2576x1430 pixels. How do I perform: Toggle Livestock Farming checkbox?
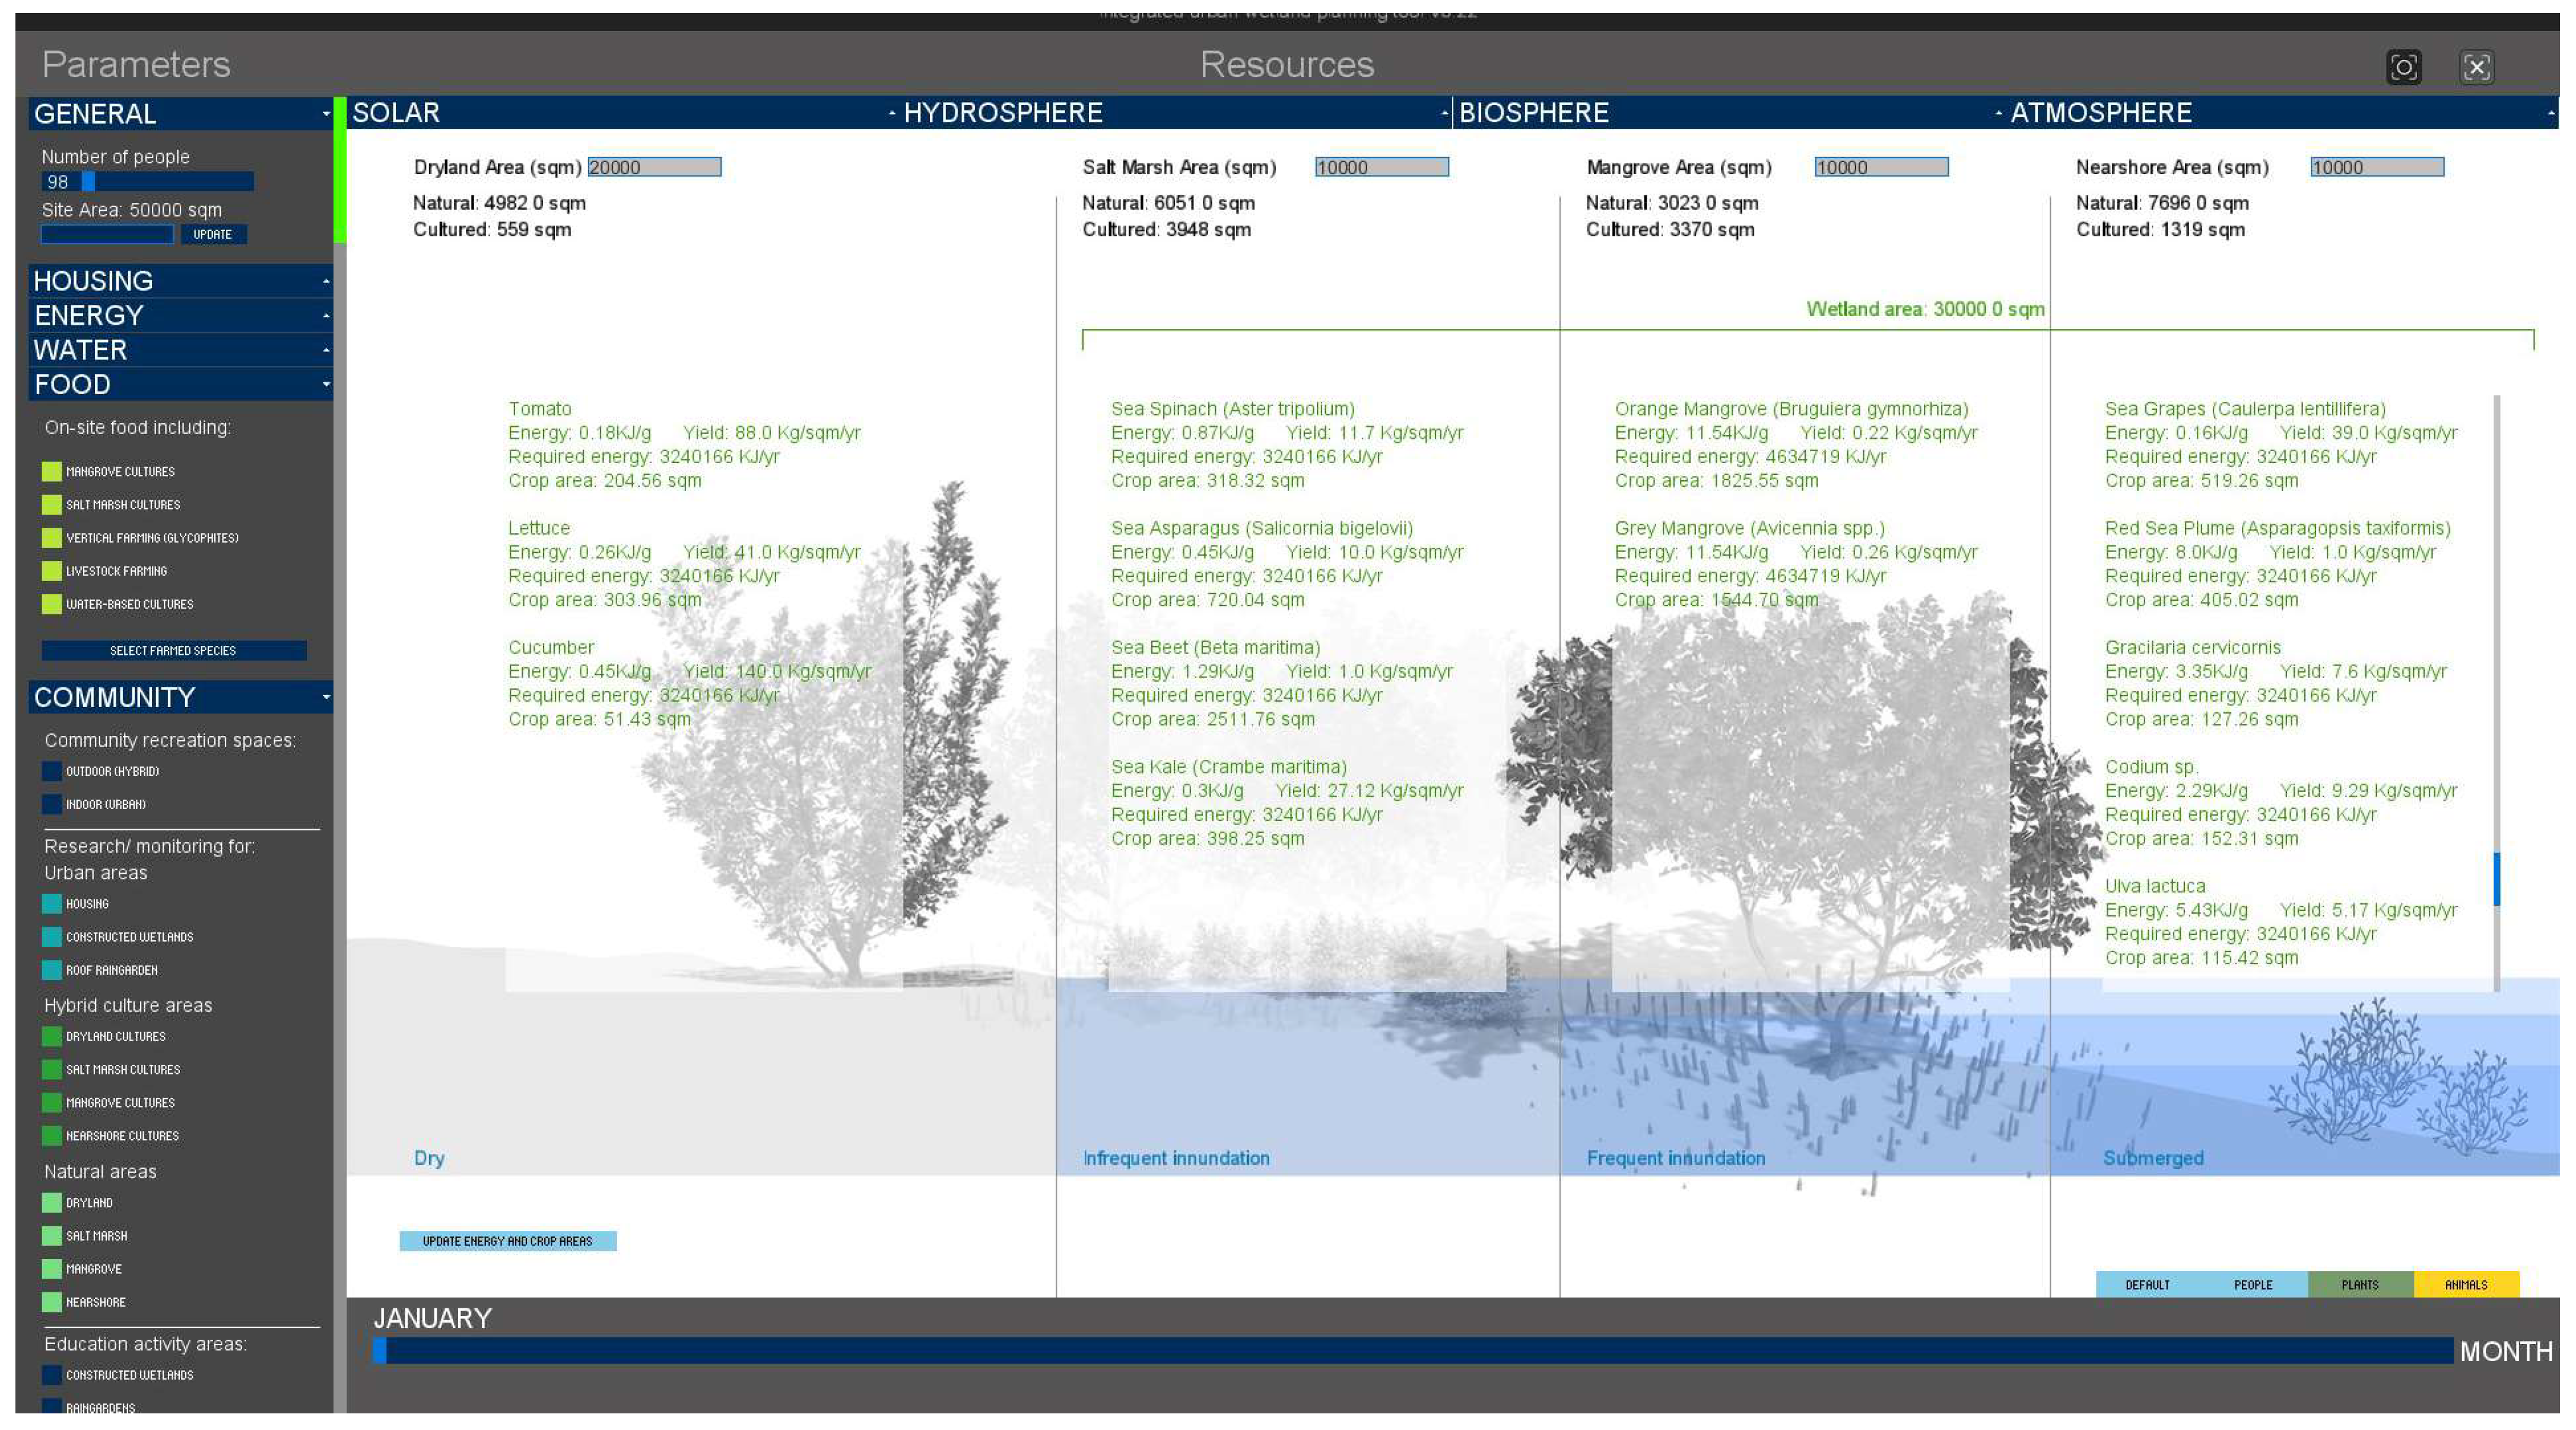coord(52,571)
